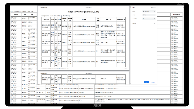
Task: Click the コメント column header in preview table
Action: pos(108,19)
